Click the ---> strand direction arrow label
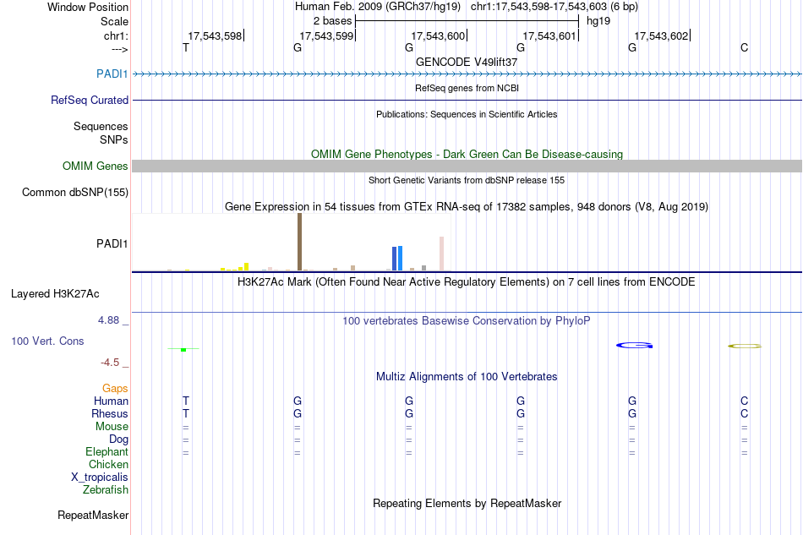The image size is (803, 535). (119, 49)
